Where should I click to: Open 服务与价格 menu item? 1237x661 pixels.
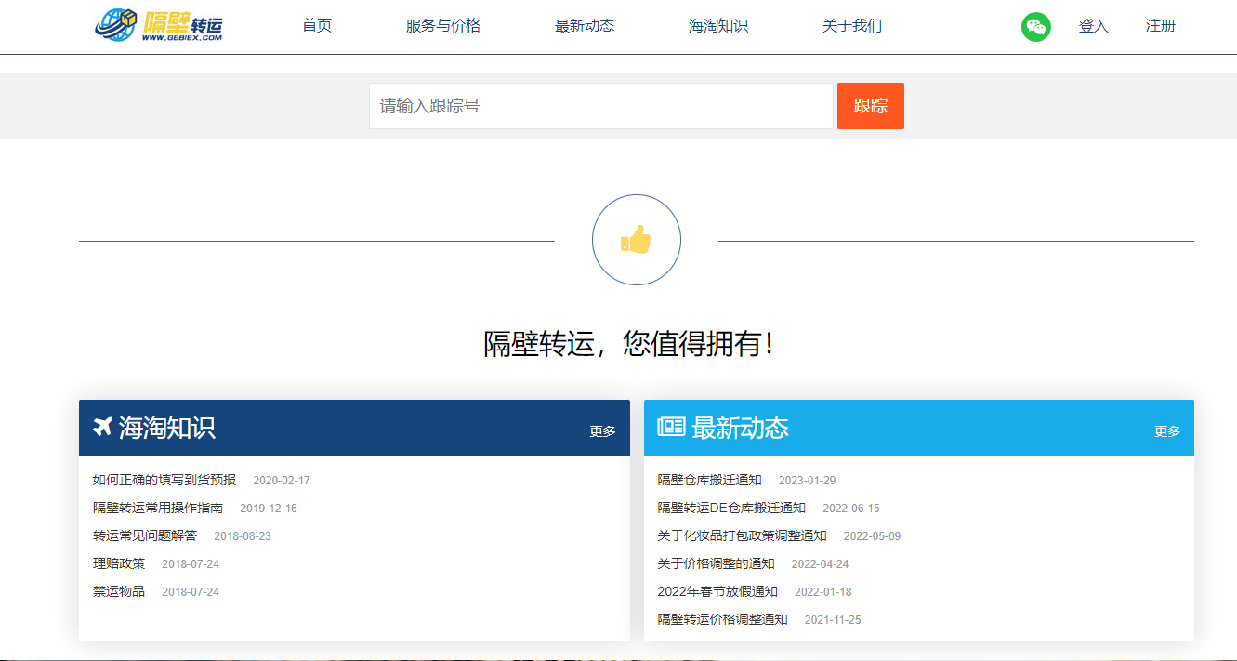coord(443,26)
